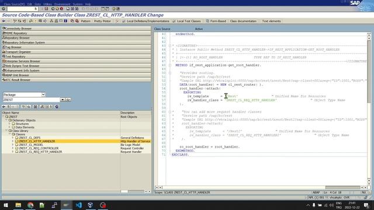Click the Help question mark icon

tap(114, 9)
